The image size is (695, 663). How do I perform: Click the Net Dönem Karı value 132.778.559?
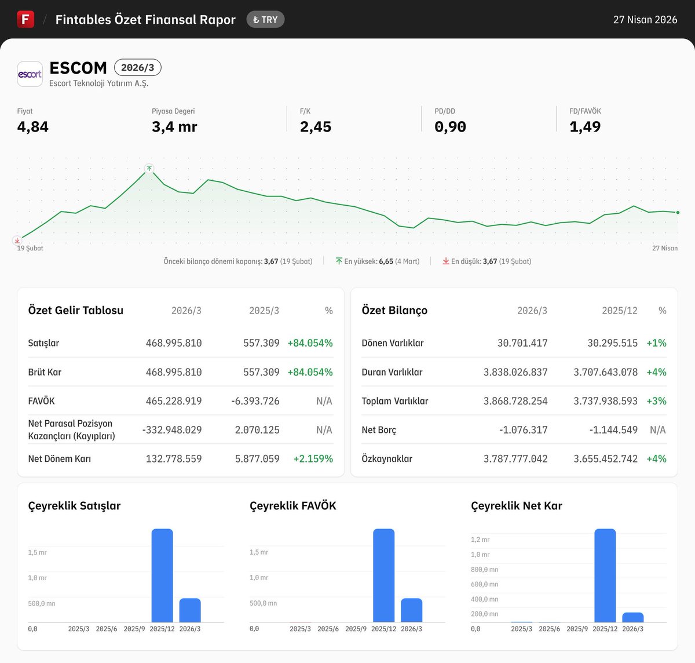pos(174,459)
